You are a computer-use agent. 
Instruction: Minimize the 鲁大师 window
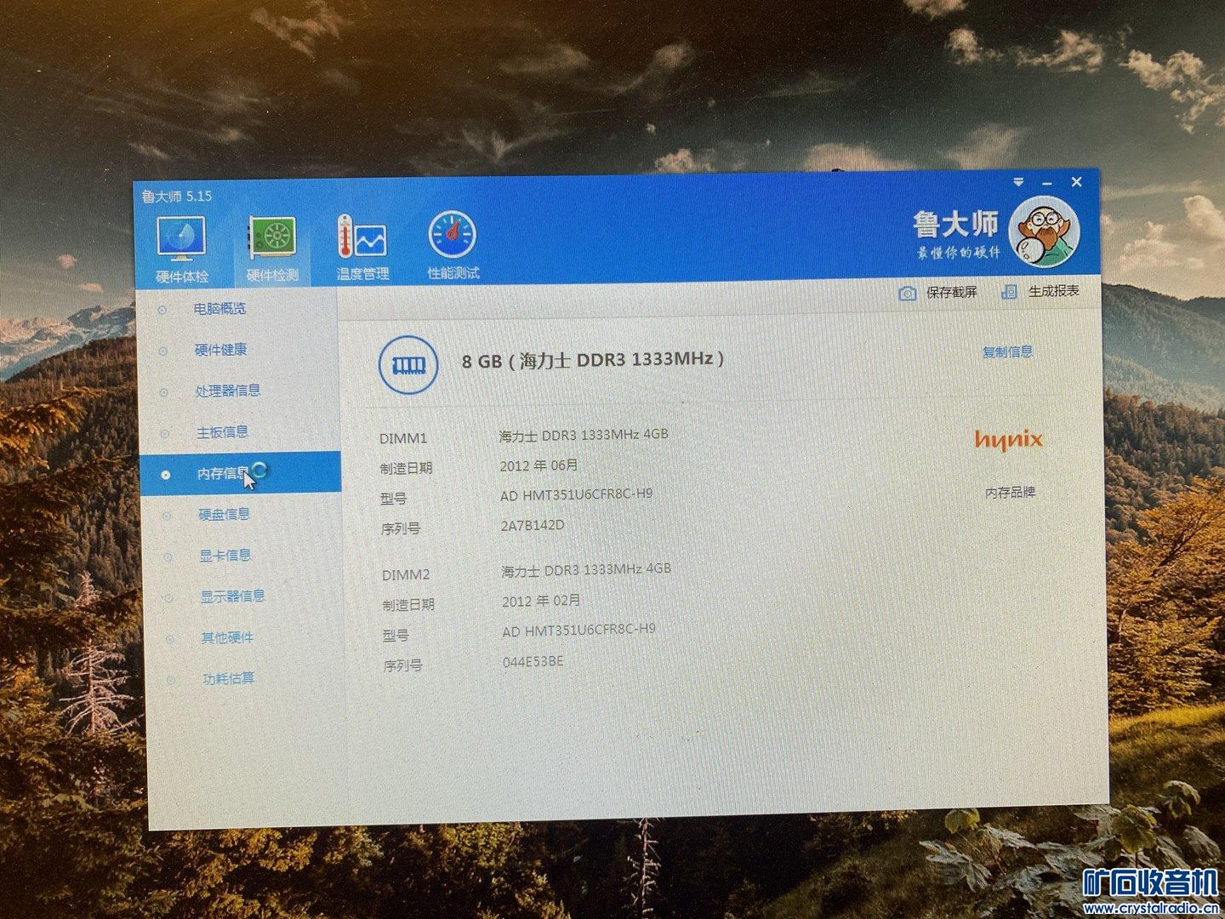(x=1047, y=183)
